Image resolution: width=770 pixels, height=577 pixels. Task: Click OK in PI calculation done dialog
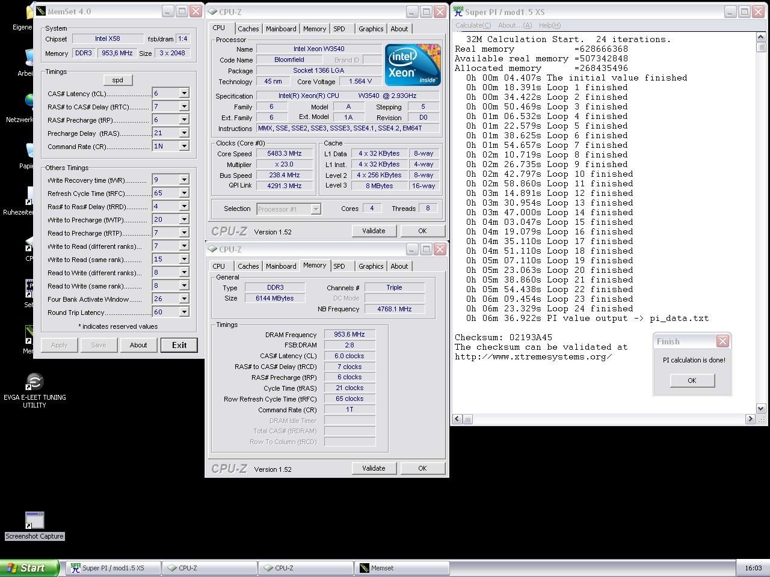click(x=692, y=380)
